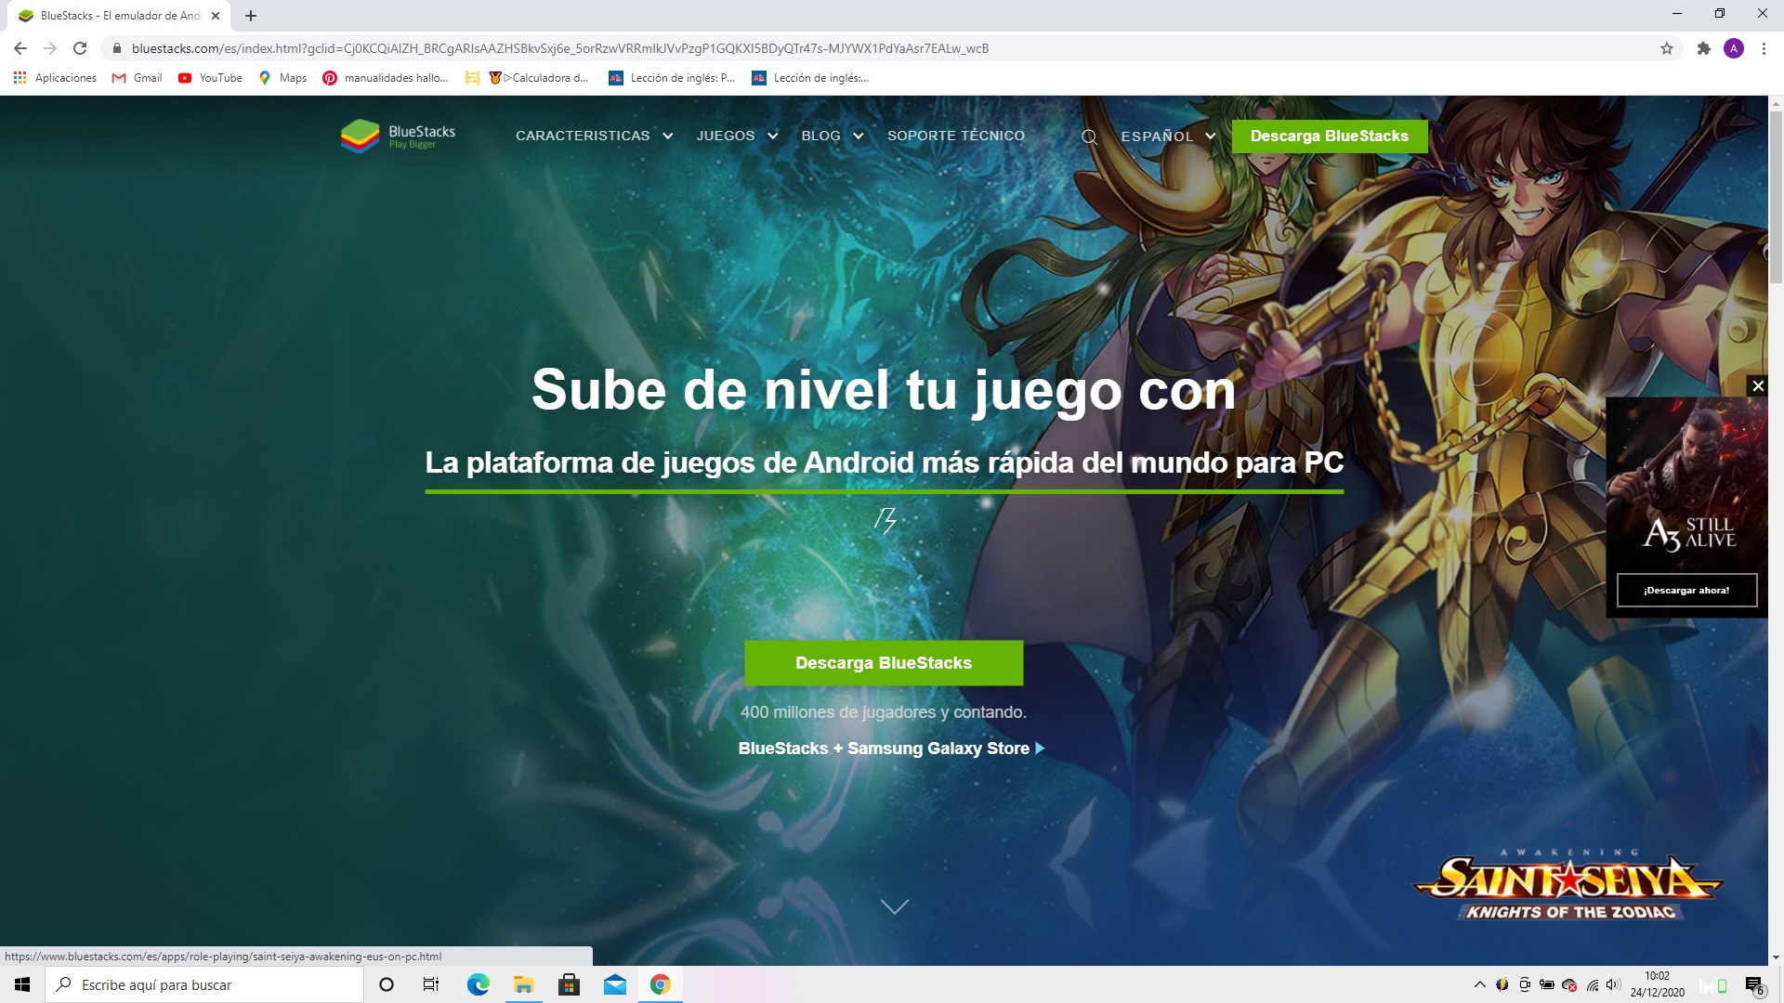
Task: Expand the CARACTERISTICAS dropdown
Action: [x=583, y=136]
